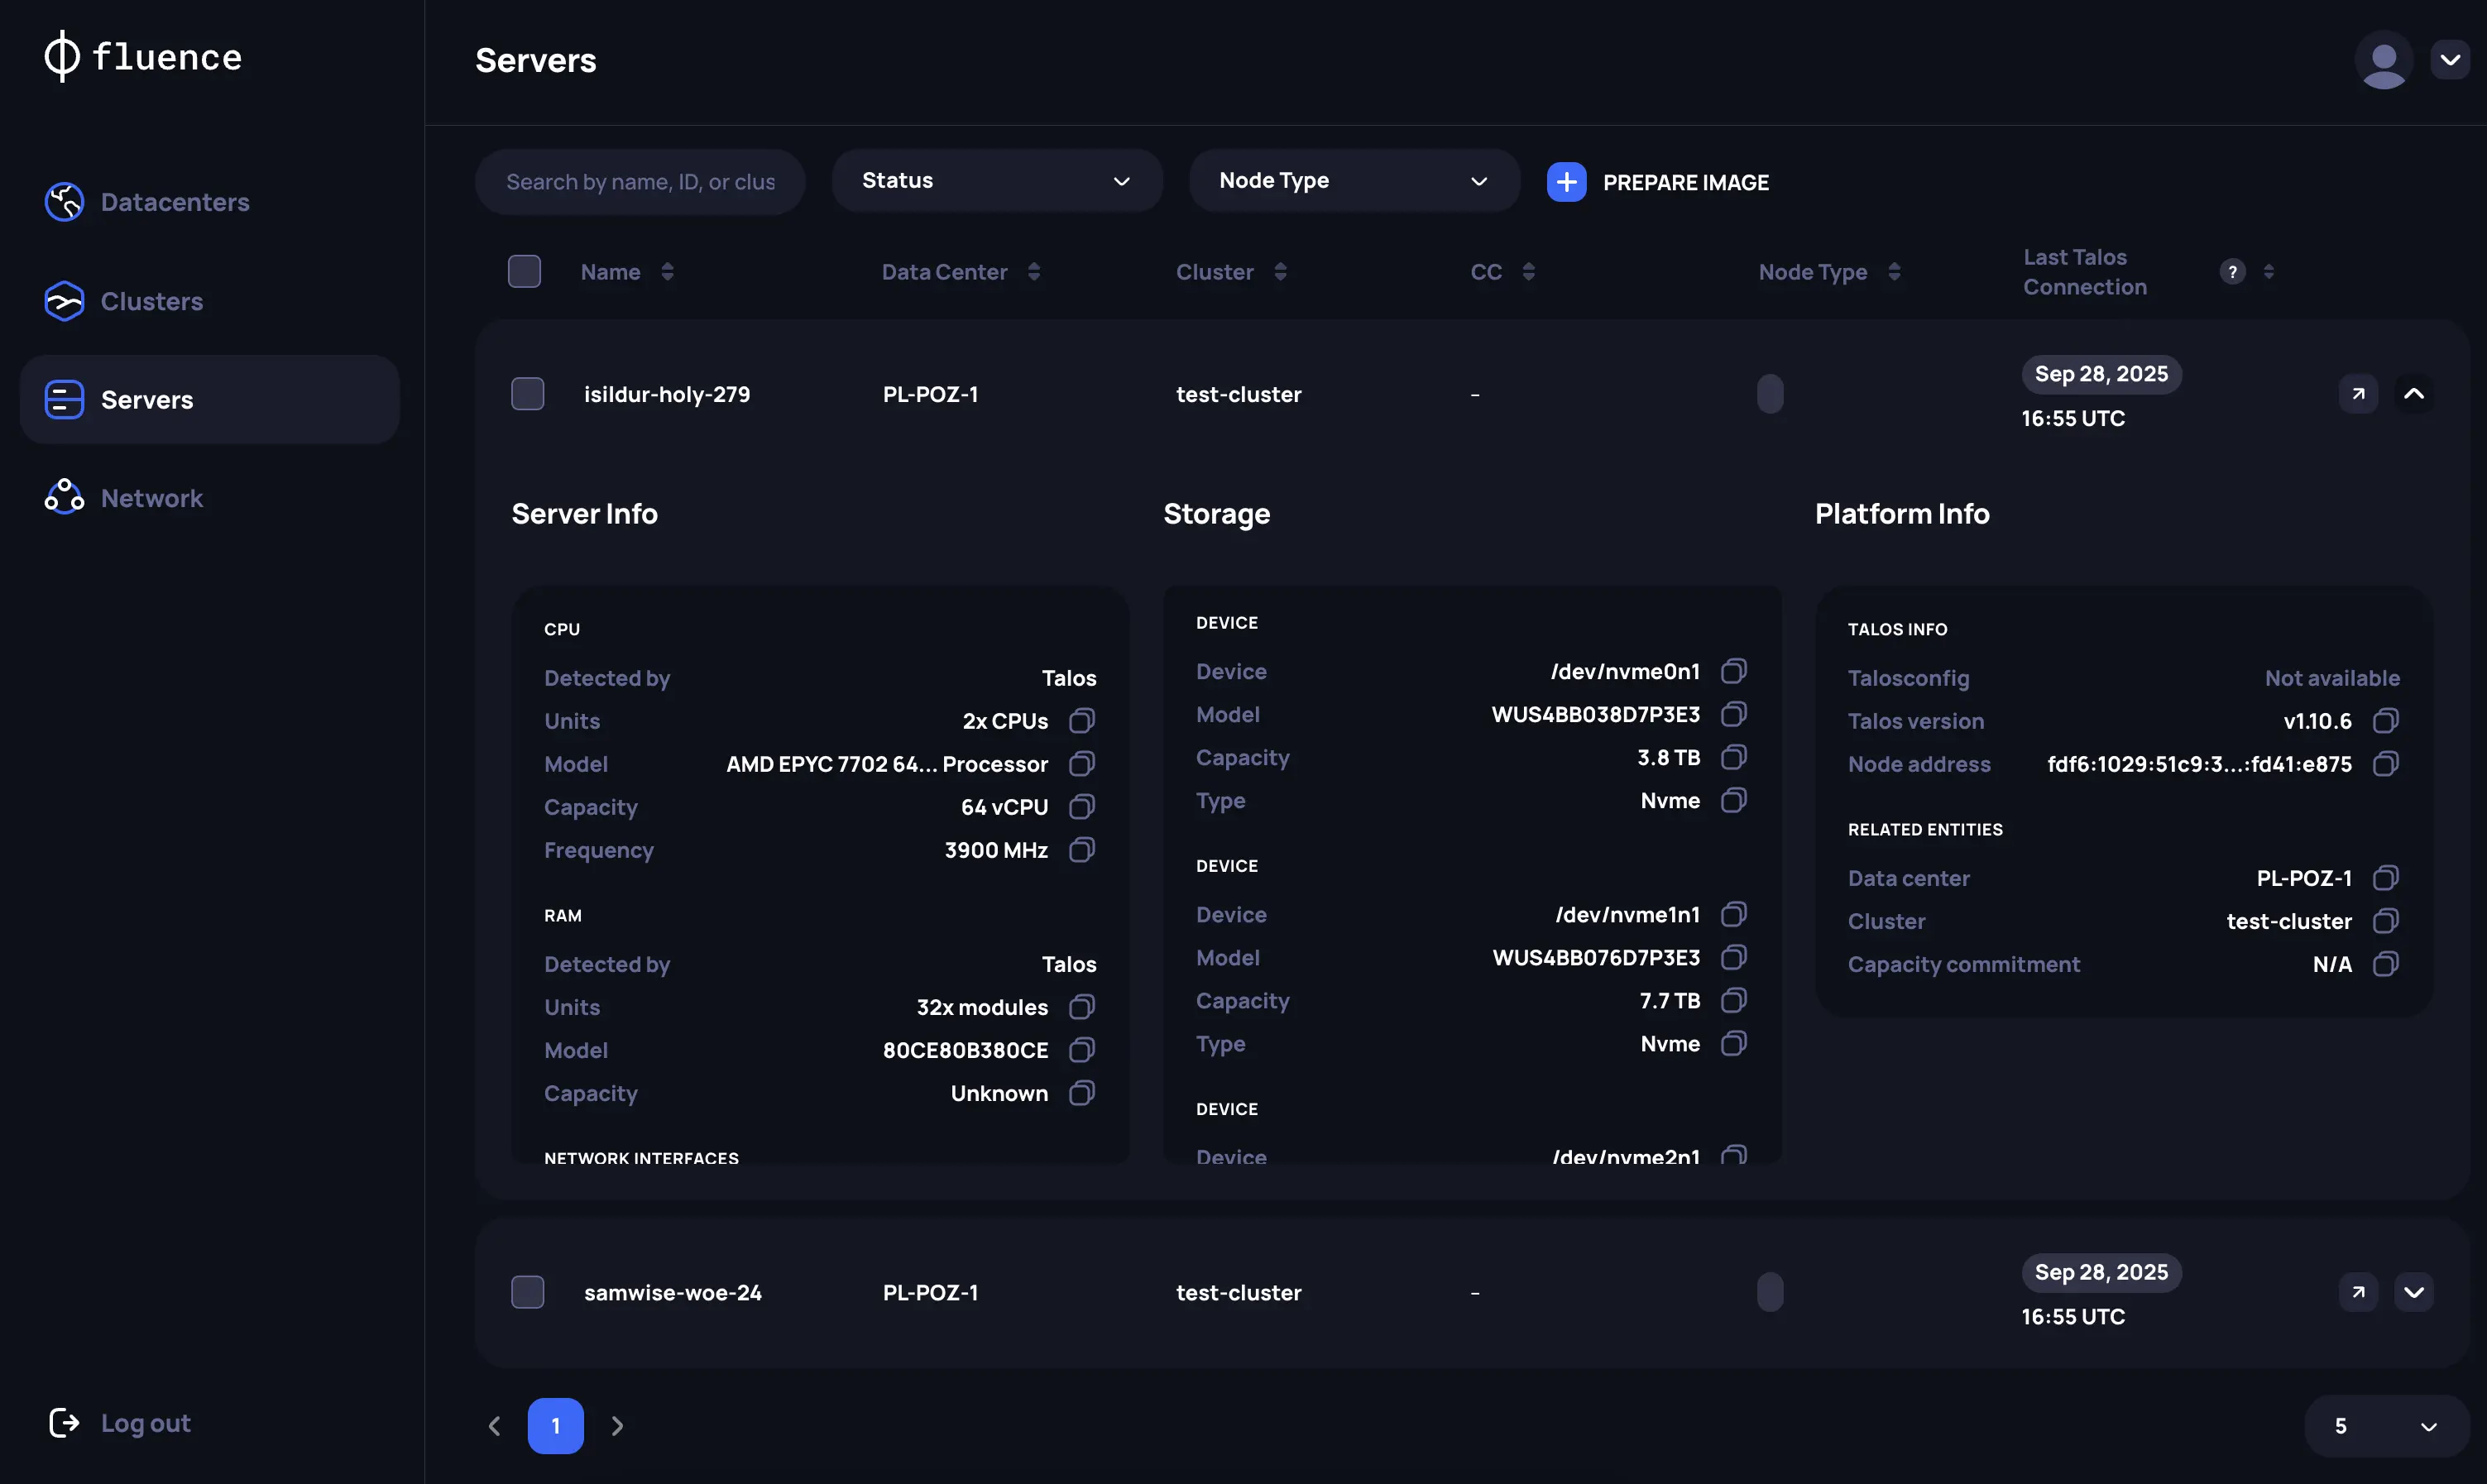
Task: Open the Network sidebar item
Action: point(151,498)
